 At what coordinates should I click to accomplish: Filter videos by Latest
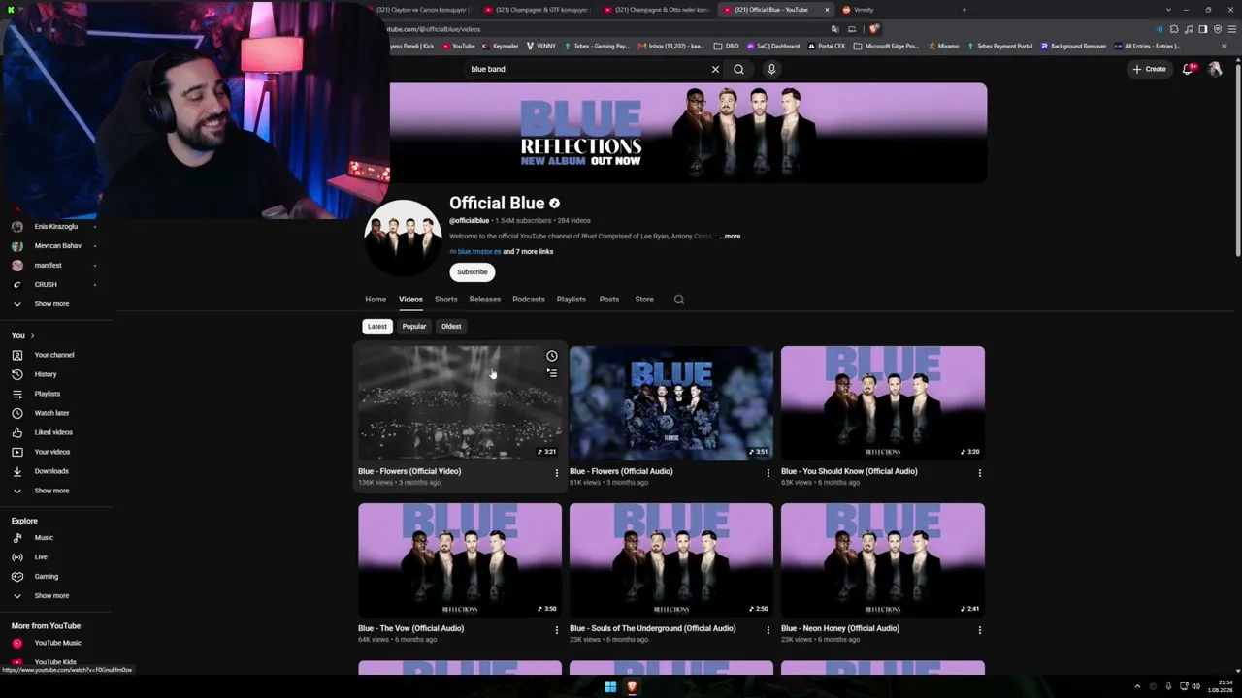(377, 327)
